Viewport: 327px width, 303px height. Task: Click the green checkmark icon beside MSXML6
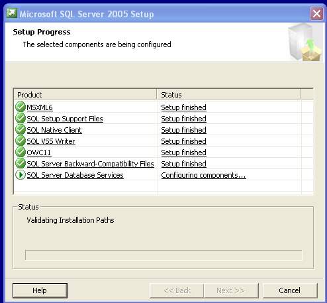click(x=21, y=107)
